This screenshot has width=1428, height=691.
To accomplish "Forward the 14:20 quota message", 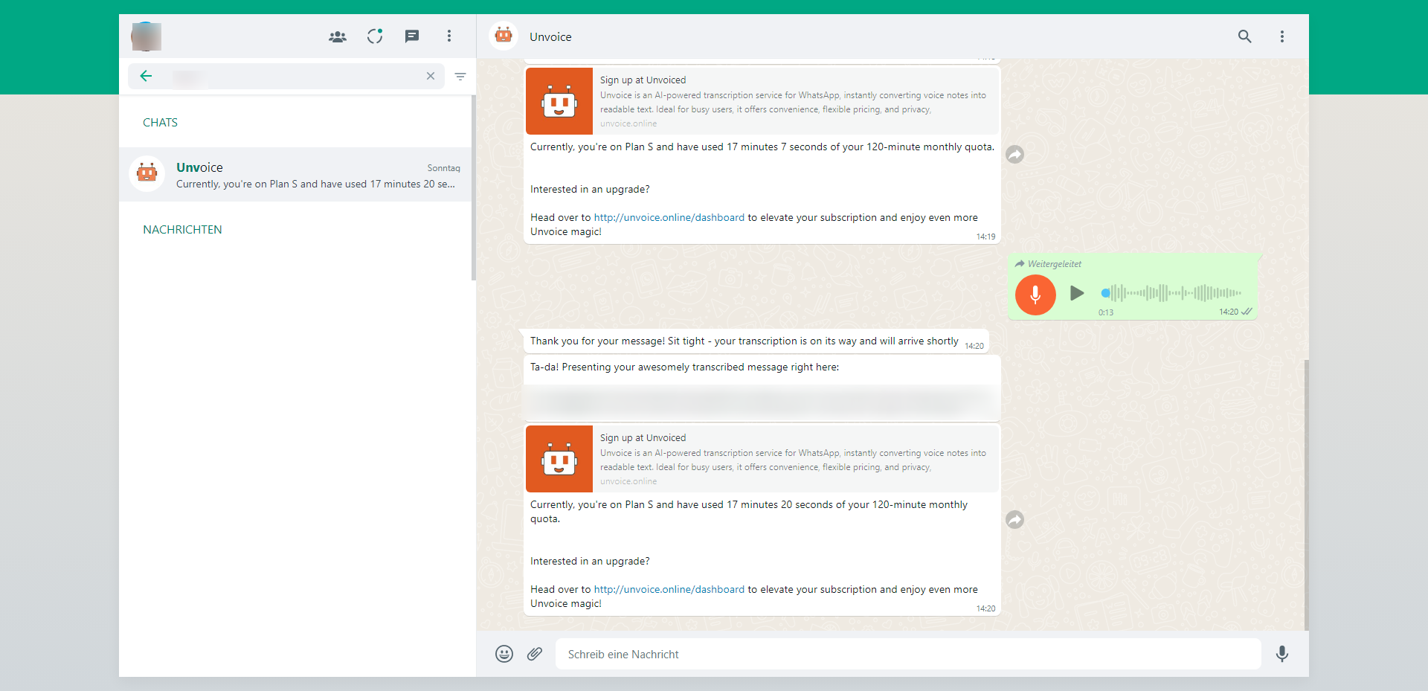I will pyautogui.click(x=1015, y=519).
